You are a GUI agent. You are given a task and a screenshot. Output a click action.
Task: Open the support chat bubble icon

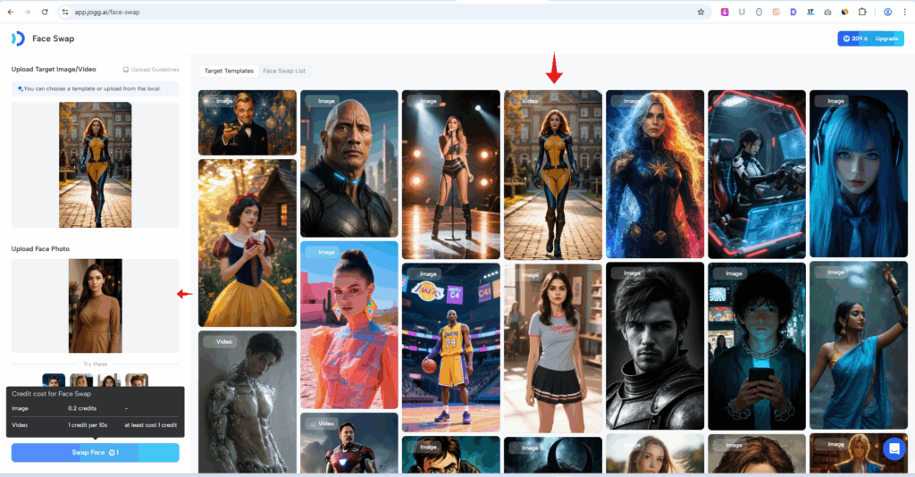(894, 449)
